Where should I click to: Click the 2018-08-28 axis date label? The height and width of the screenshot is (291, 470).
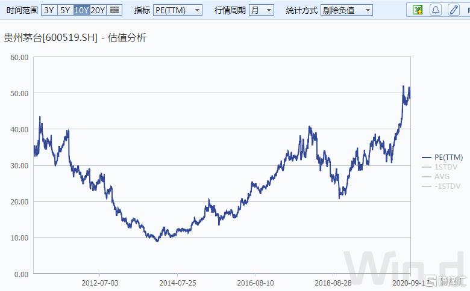333,283
